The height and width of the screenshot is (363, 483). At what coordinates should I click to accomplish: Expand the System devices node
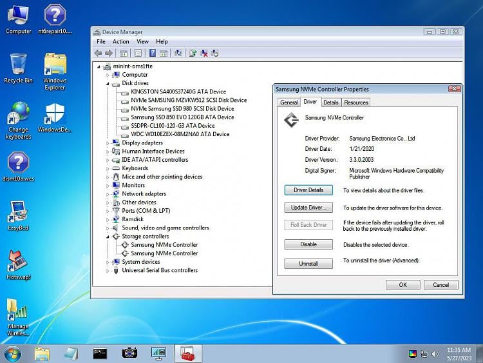108,262
